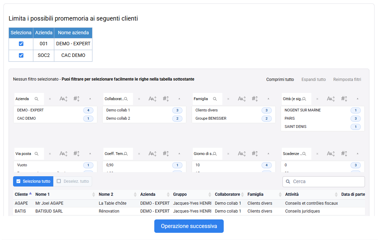Clear the Collaborat... filter with x icon
Viewport: 378px width, 240px height.
click(x=139, y=99)
